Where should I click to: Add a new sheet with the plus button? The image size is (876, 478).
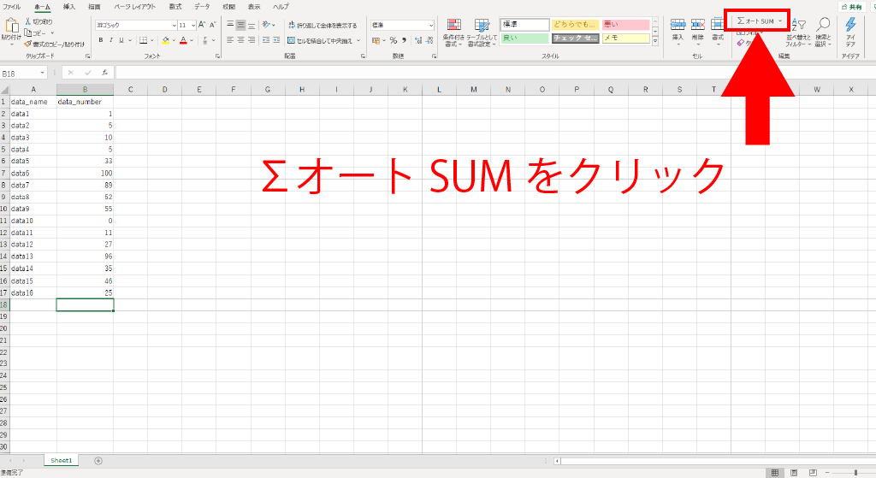coord(98,460)
